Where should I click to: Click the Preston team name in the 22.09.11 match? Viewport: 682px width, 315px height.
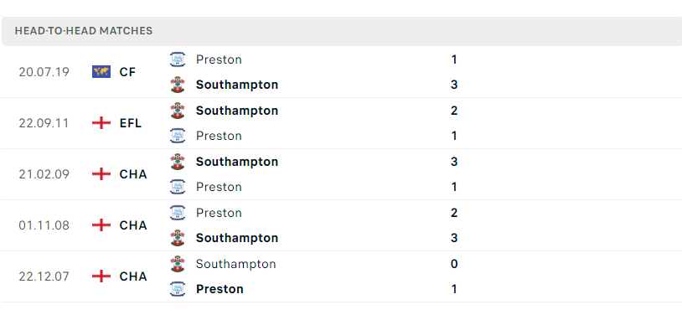(219, 136)
